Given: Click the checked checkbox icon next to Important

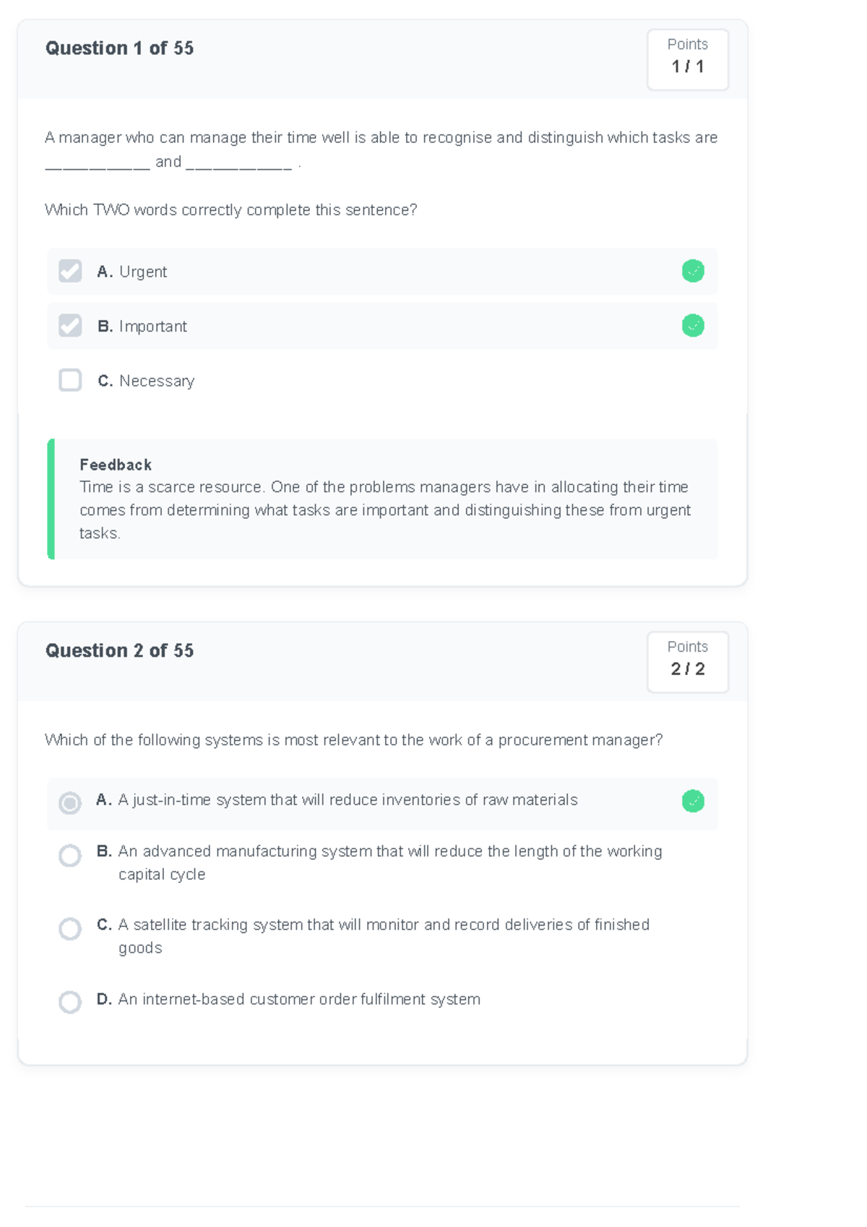Looking at the screenshot, I should point(69,326).
